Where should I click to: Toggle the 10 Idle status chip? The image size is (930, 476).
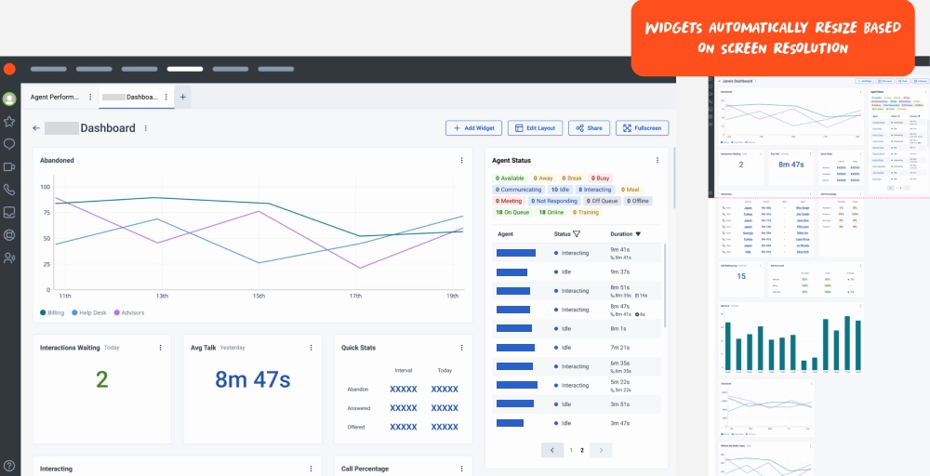(560, 190)
